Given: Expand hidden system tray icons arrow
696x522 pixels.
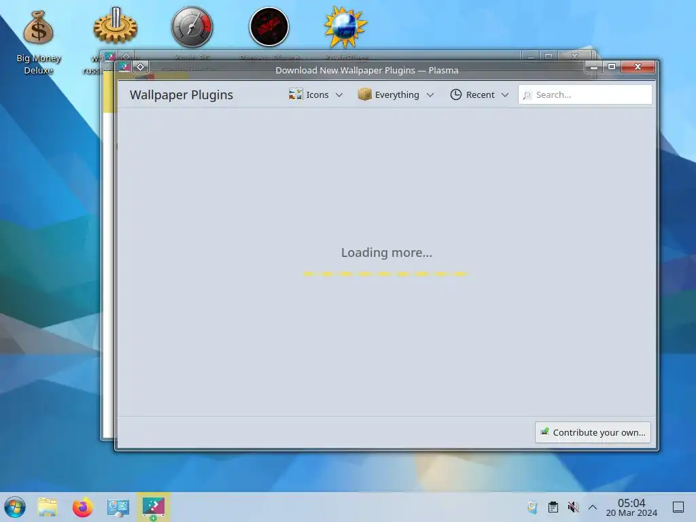Looking at the screenshot, I should click(x=593, y=507).
